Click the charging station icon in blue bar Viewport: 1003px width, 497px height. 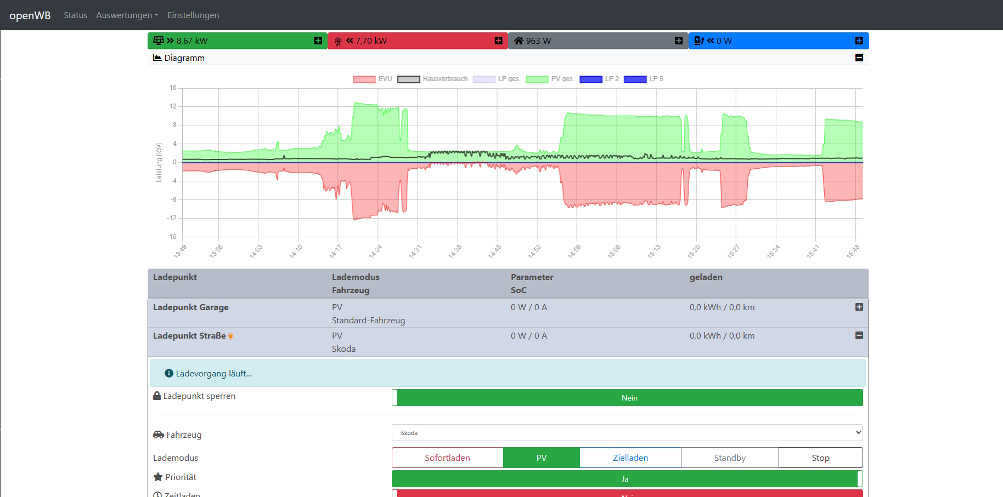click(x=699, y=41)
